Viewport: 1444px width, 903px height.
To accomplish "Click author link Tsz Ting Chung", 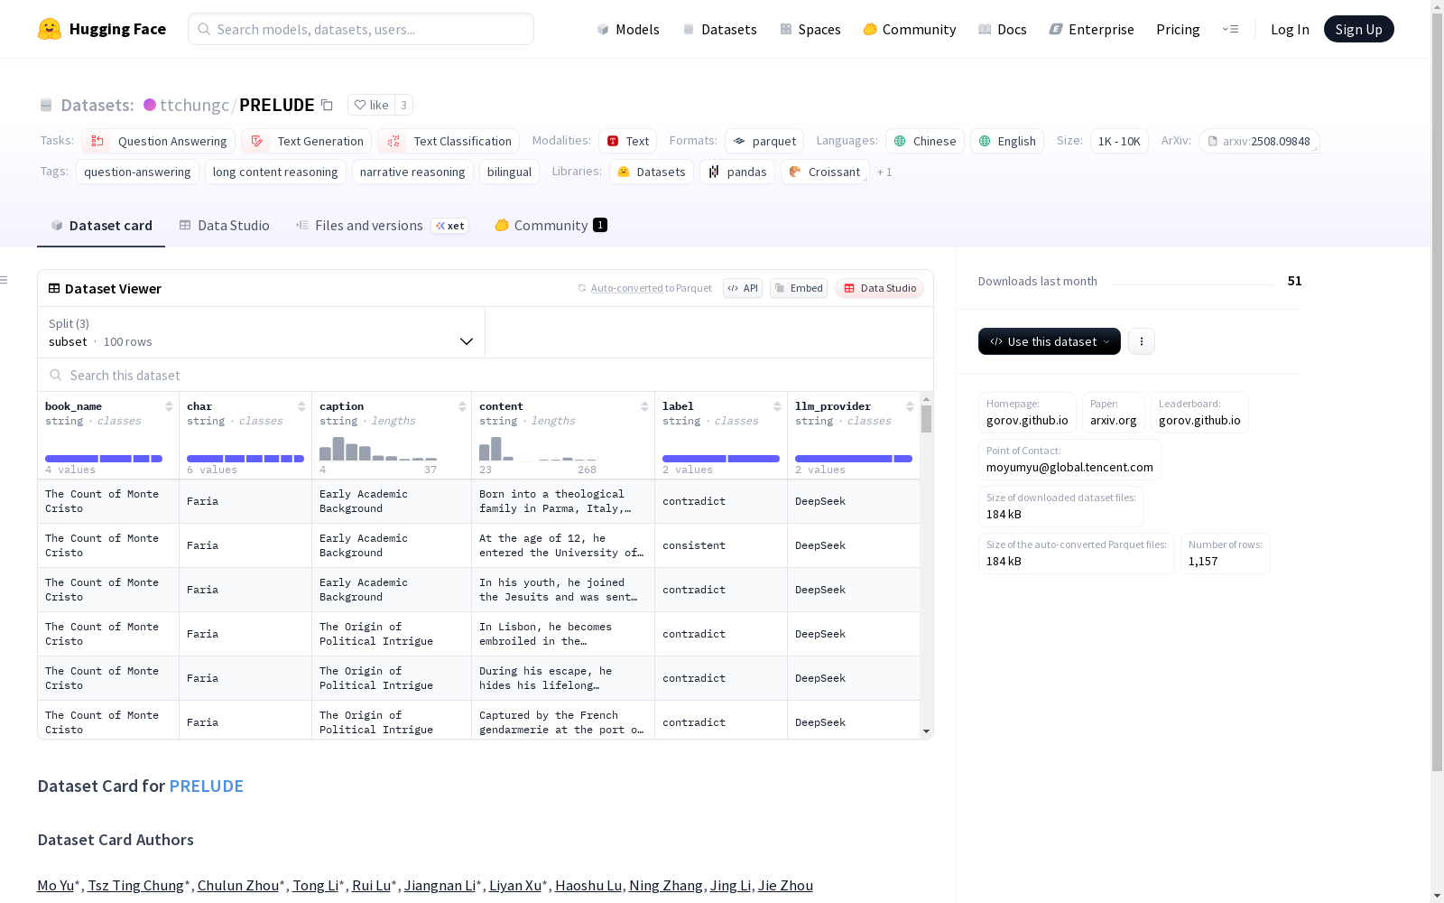I will tap(135, 885).
